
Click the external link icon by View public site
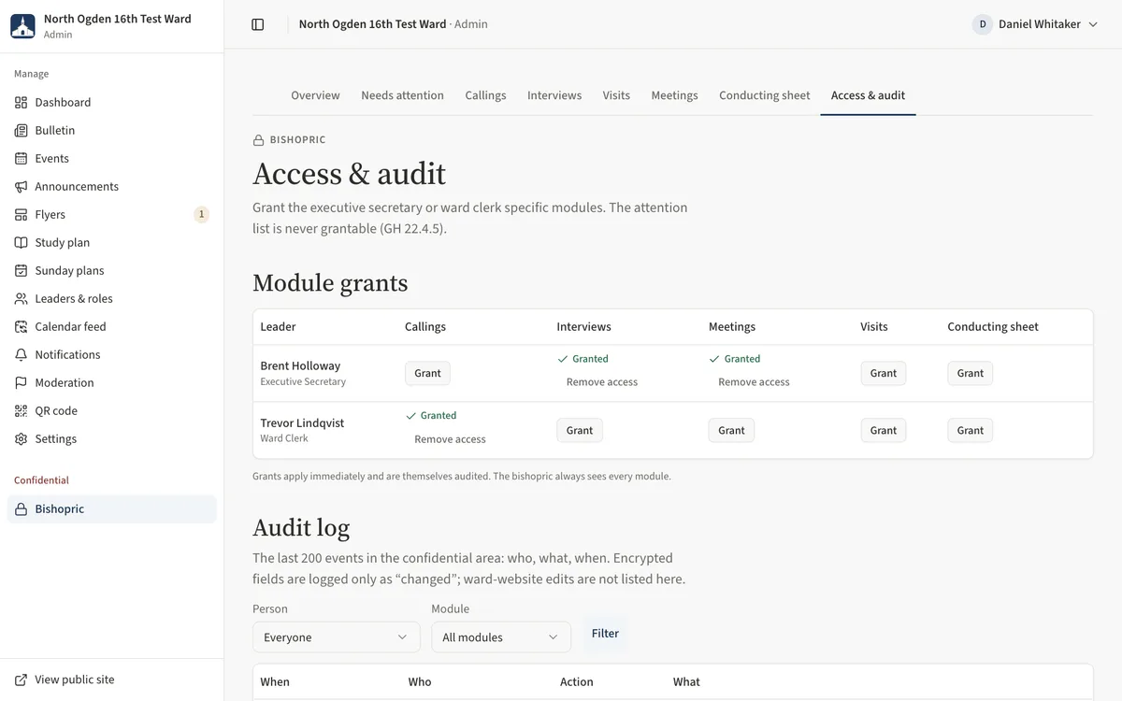click(x=22, y=680)
